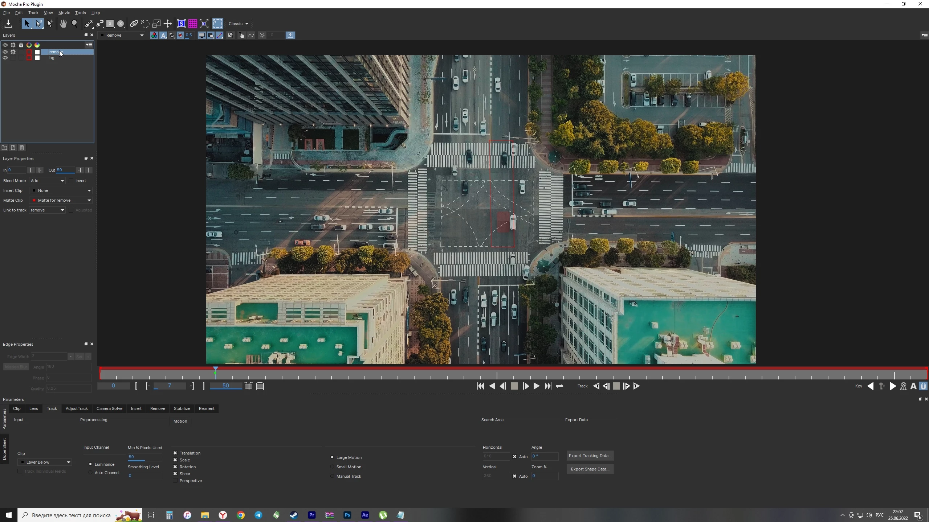This screenshot has width=929, height=522.
Task: Toggle the surface S icon
Action: [x=181, y=24]
